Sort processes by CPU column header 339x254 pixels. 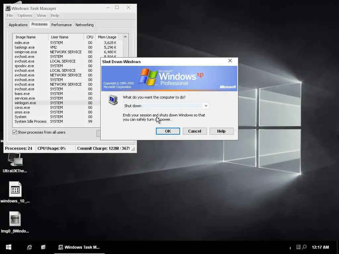pos(90,37)
